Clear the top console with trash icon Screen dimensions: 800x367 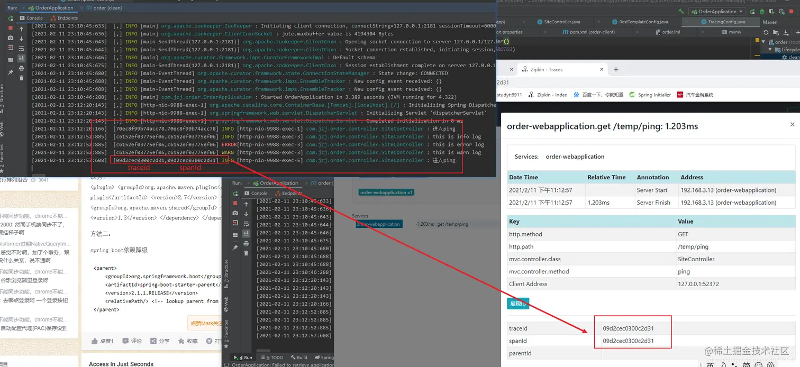click(21, 78)
